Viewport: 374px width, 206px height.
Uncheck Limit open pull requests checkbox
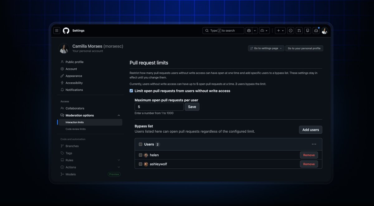click(131, 91)
